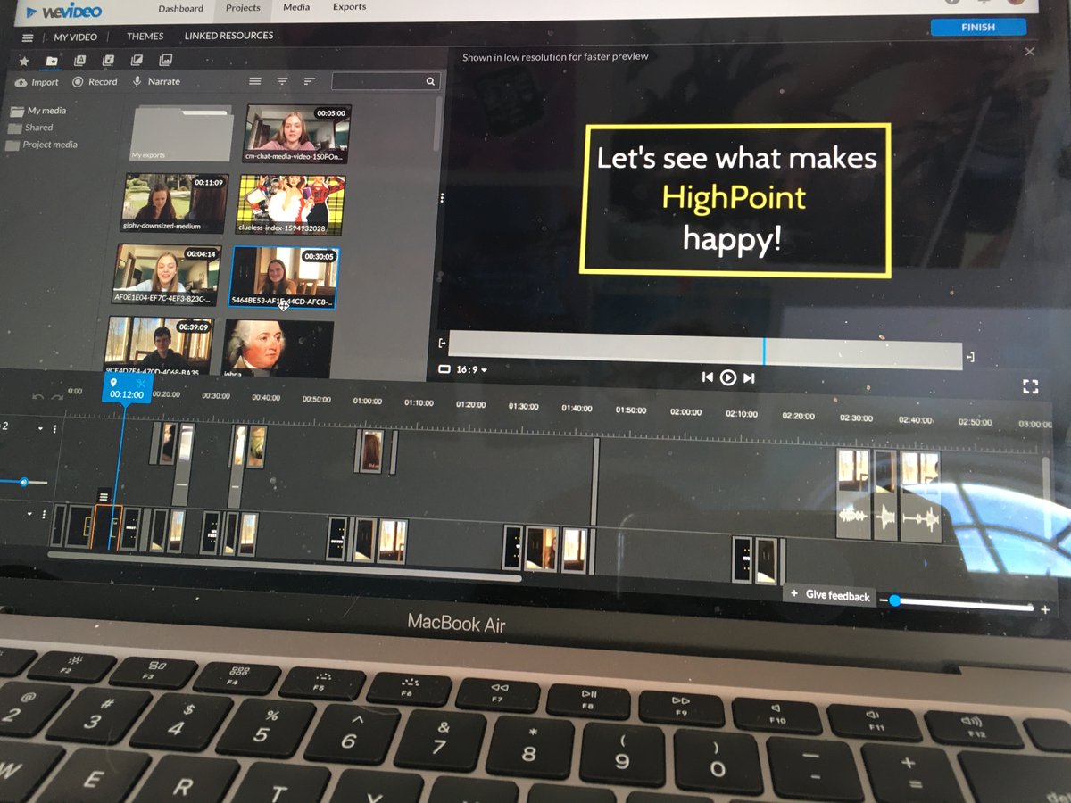Open the Exports tab
This screenshot has width=1071, height=803.
pyautogui.click(x=349, y=7)
